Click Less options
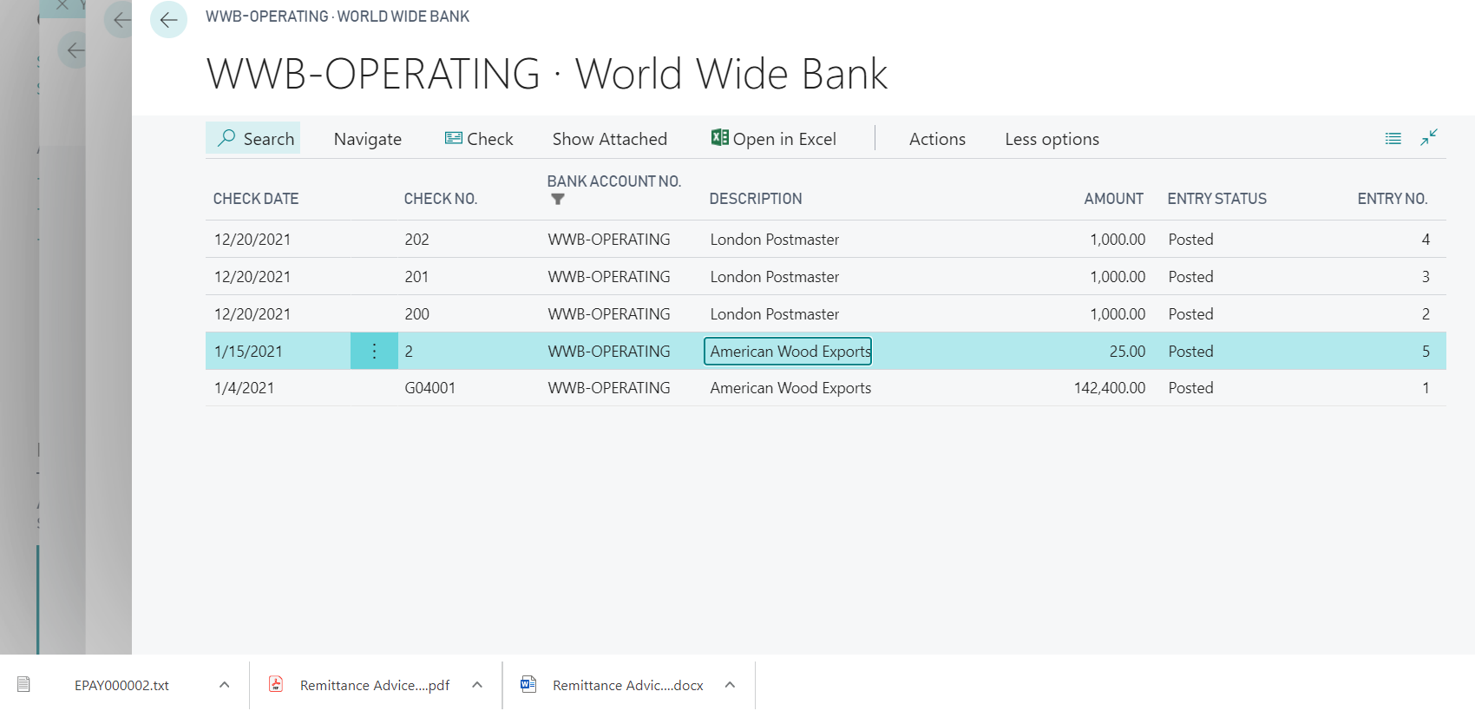Viewport: 1475px width, 711px height. coord(1052,139)
